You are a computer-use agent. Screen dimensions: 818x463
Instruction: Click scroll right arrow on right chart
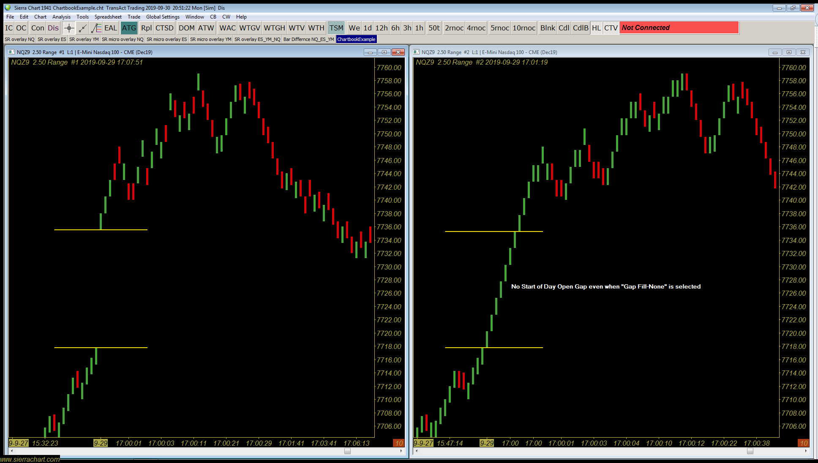(806, 451)
